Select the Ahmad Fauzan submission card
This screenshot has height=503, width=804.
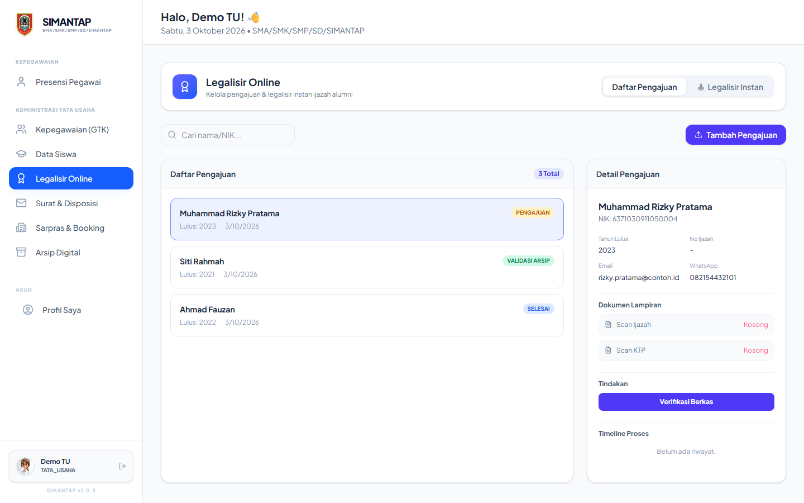(x=367, y=315)
